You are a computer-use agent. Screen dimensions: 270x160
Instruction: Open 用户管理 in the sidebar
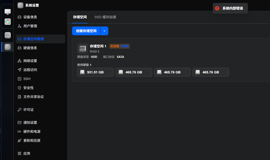point(40,26)
